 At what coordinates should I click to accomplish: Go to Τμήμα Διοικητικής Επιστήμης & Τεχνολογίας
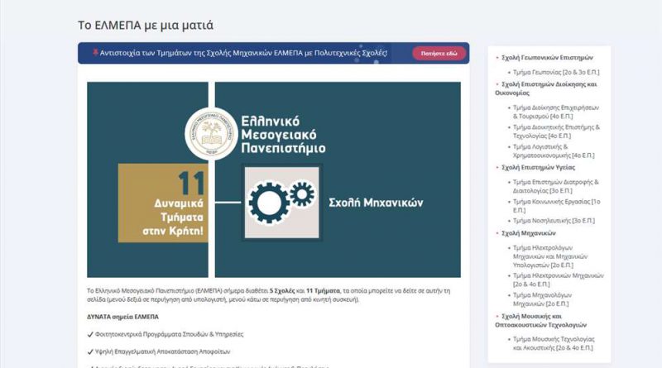556,131
